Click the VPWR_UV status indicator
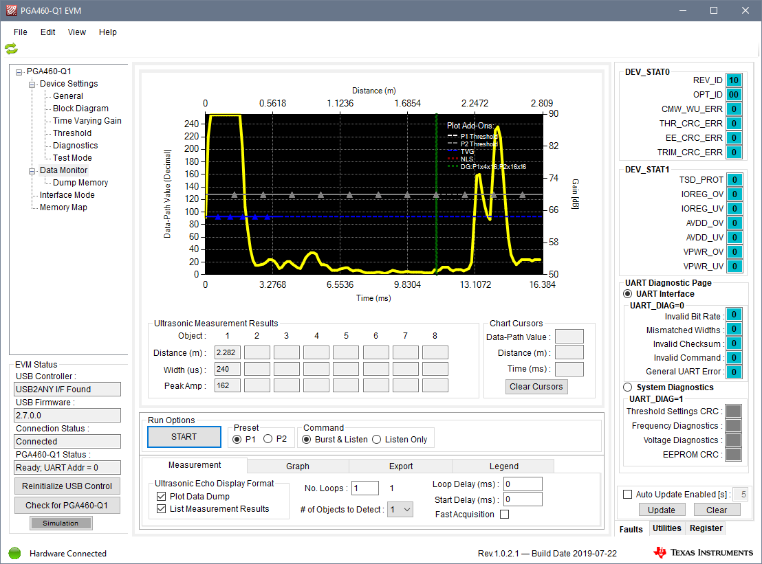The height and width of the screenshot is (564, 762). [734, 266]
